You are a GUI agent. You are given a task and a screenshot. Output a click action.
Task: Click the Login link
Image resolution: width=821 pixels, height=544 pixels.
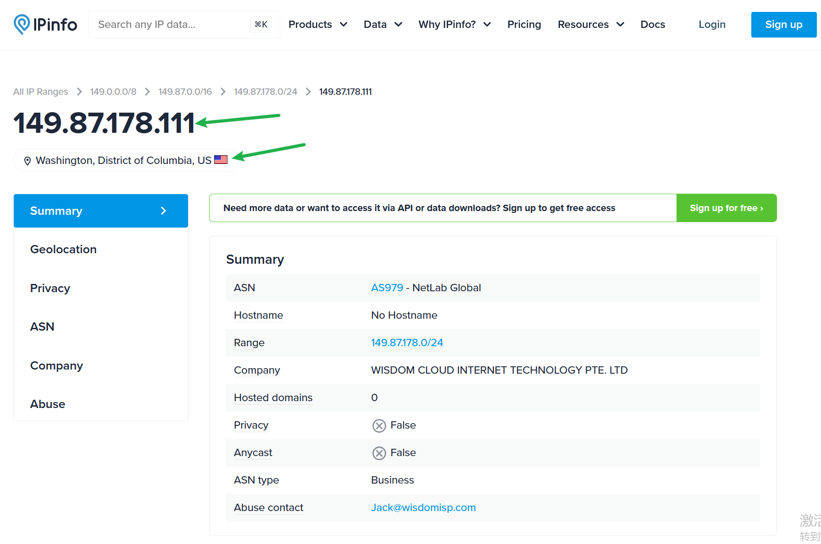coord(712,25)
